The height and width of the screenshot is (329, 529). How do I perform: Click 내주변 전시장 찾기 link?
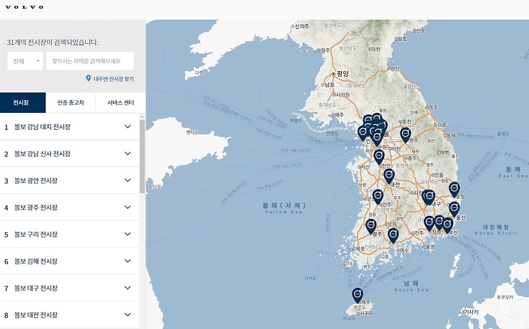tap(114, 79)
